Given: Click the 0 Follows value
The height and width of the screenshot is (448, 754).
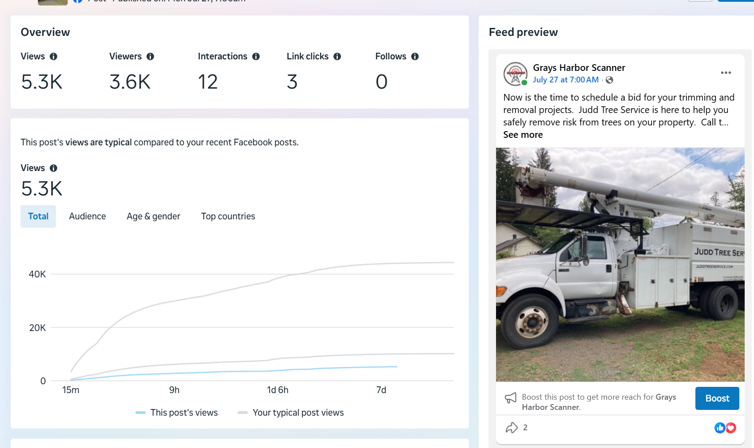Looking at the screenshot, I should point(381,82).
